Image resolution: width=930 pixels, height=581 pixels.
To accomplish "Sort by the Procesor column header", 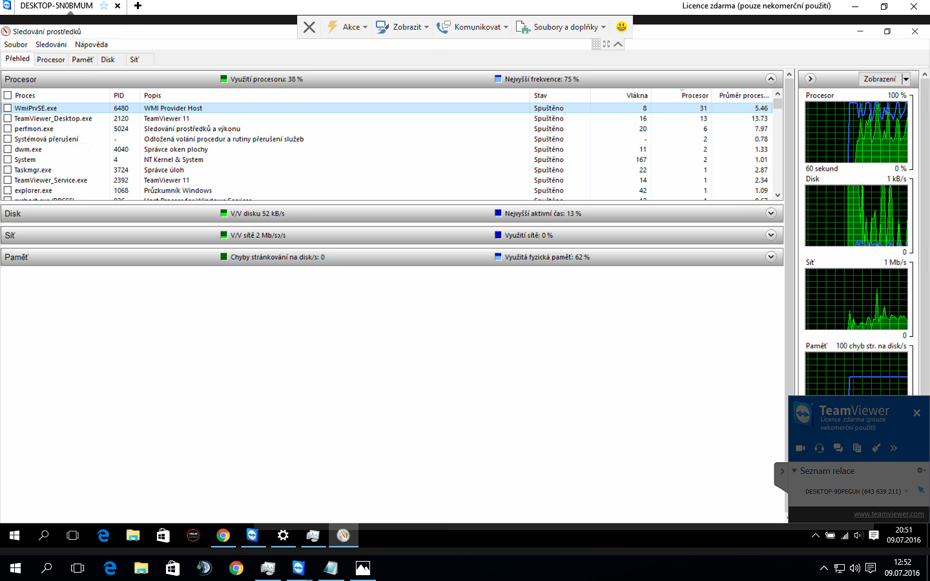I will coord(681,96).
